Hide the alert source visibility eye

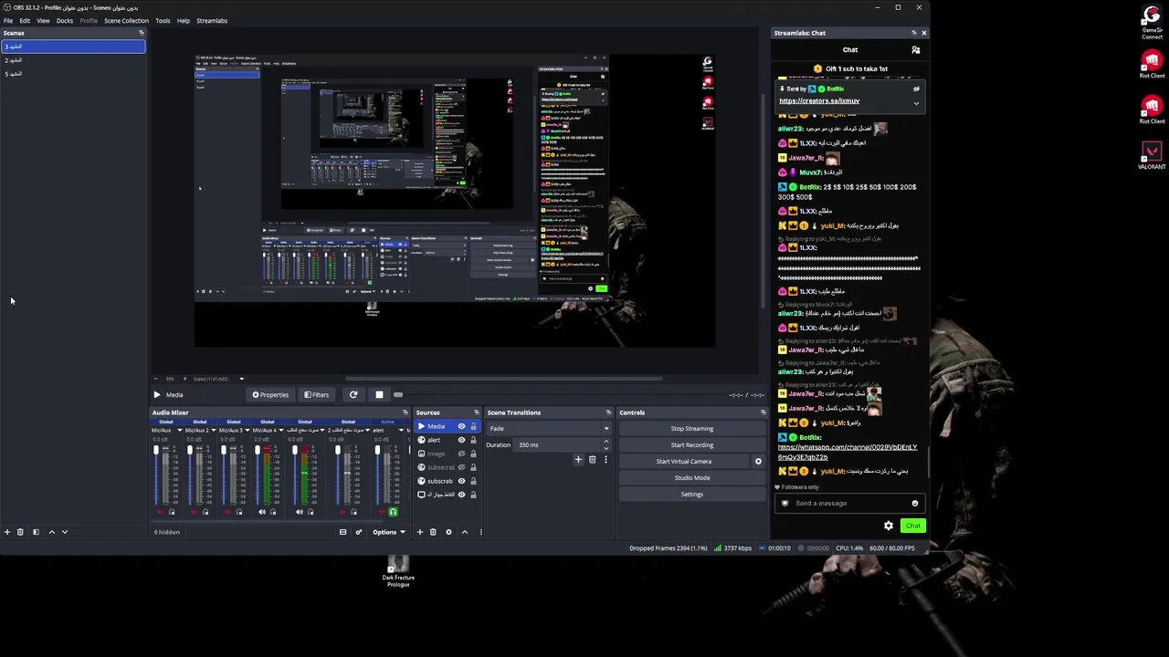coord(461,440)
